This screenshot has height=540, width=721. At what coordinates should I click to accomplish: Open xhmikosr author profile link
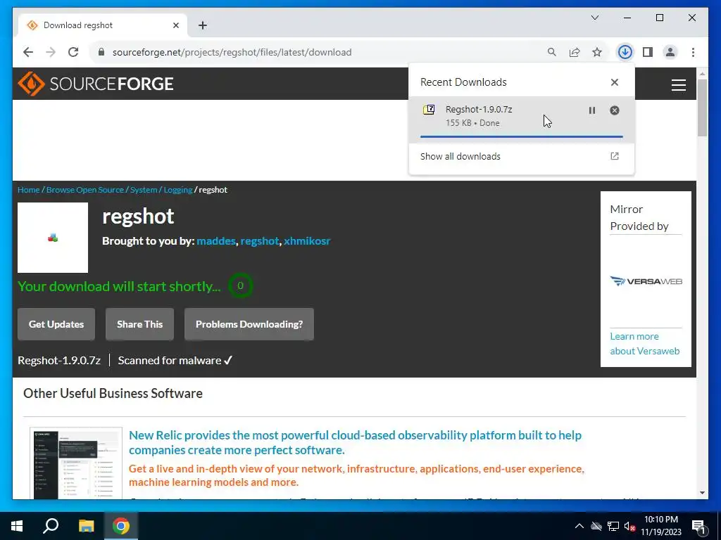click(x=307, y=241)
